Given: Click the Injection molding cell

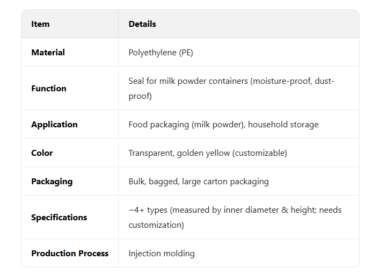Looking at the screenshot, I should pyautogui.click(x=161, y=253).
